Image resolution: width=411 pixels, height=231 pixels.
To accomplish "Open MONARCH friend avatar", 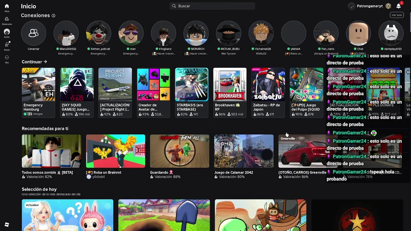I will [196, 33].
